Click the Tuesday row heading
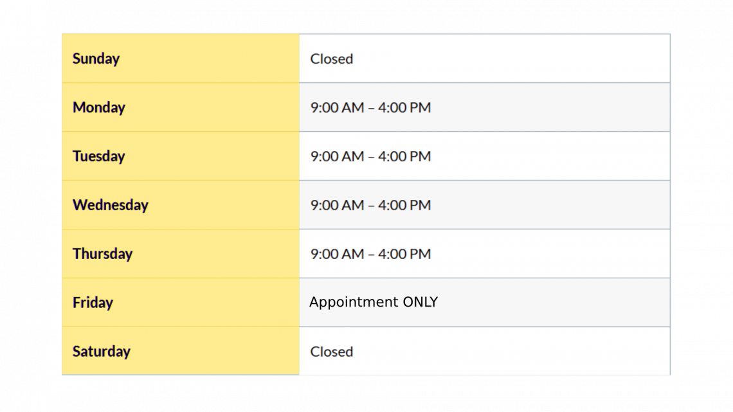The height and width of the screenshot is (412, 733). [x=98, y=156]
